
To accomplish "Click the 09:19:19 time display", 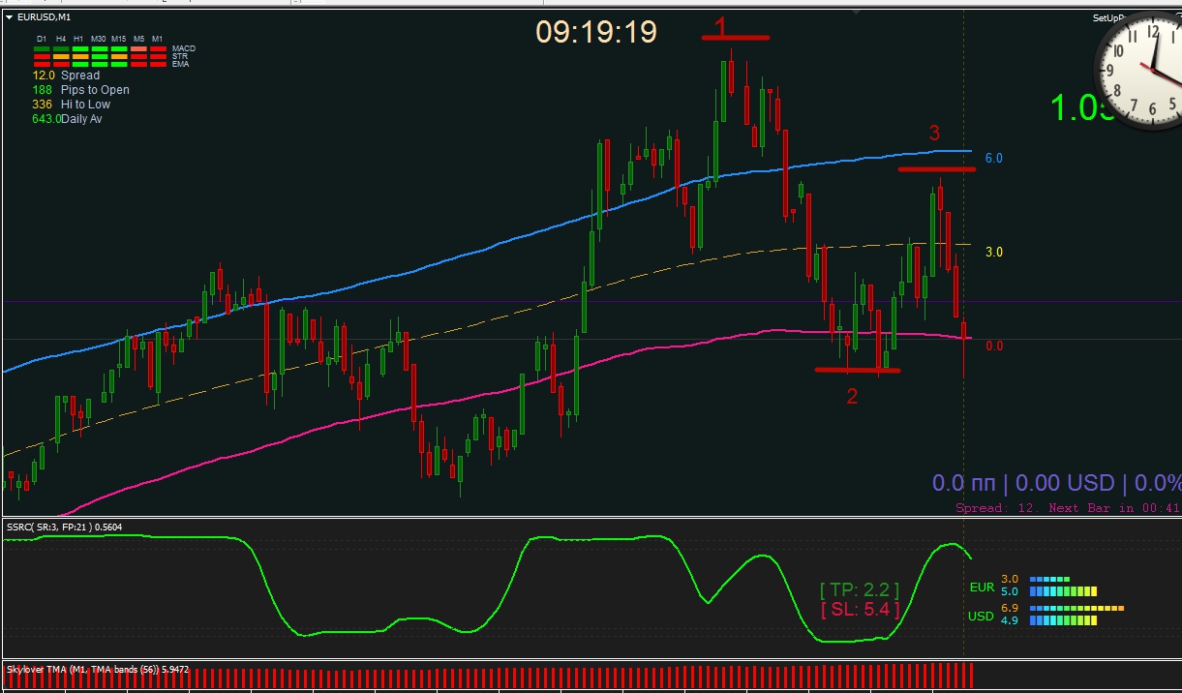I will pyautogui.click(x=596, y=32).
